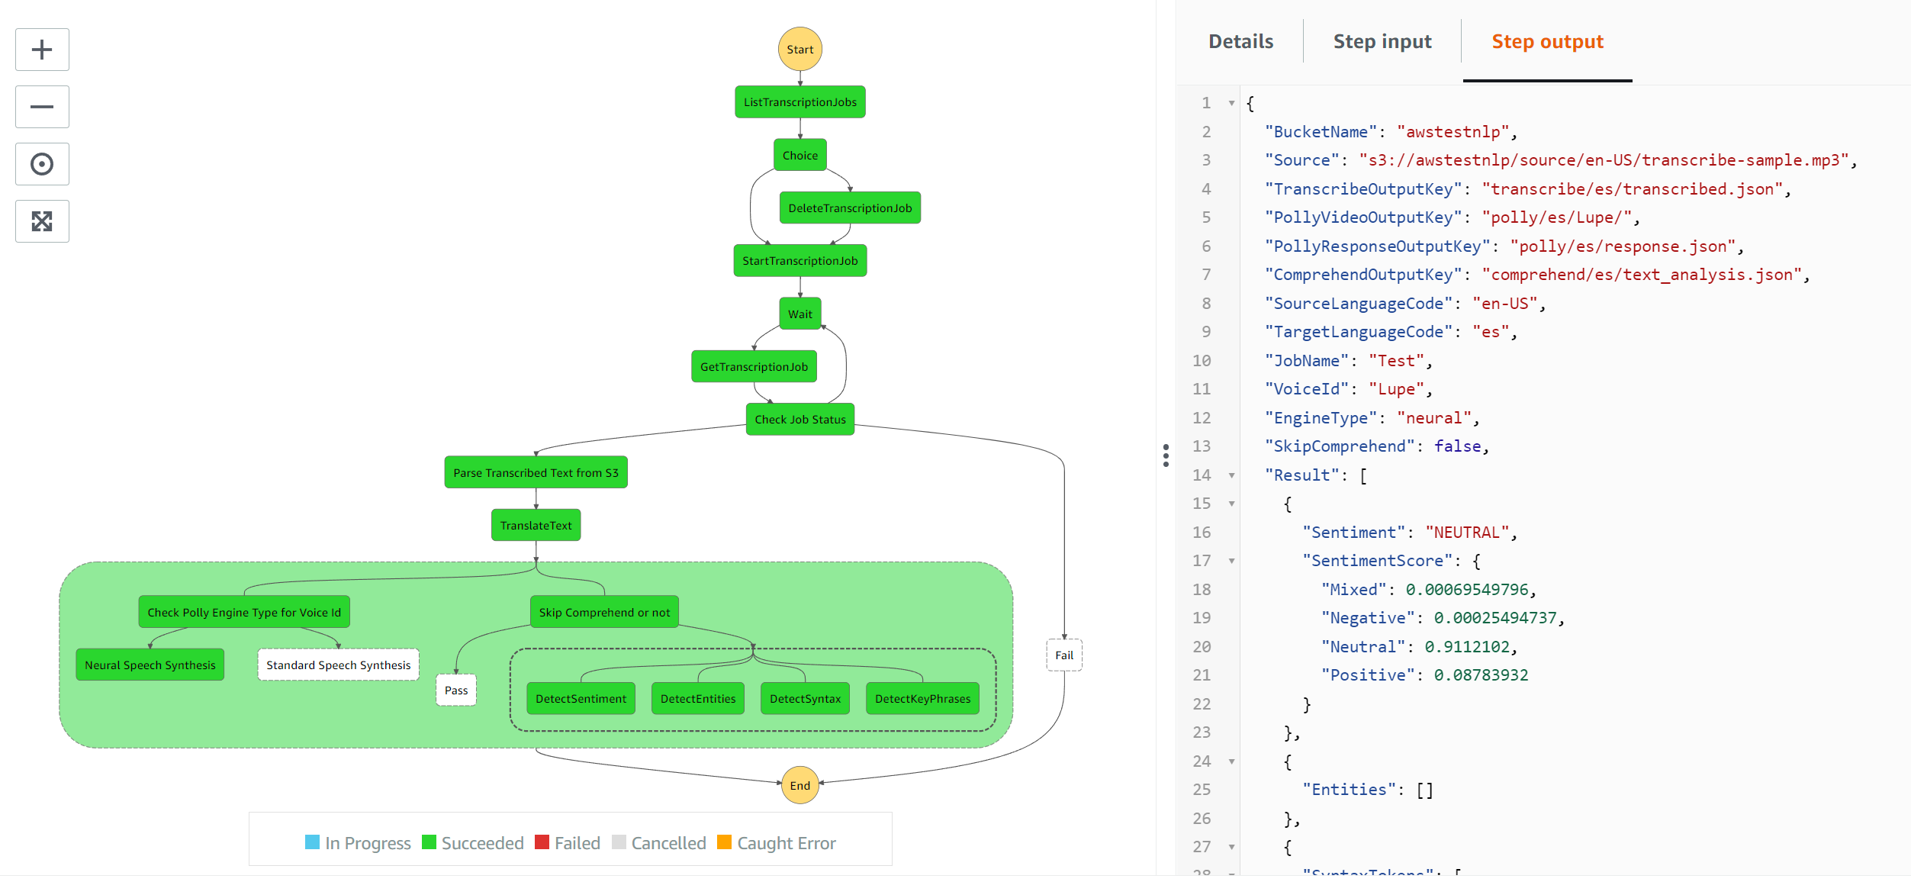Screen dimensions: 1911x882
Task: Select the DetectKeyPhrases node
Action: point(922,699)
